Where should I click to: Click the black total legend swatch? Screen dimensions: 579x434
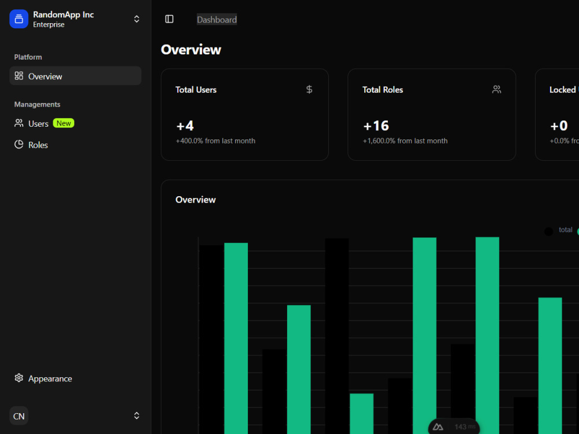(x=549, y=231)
